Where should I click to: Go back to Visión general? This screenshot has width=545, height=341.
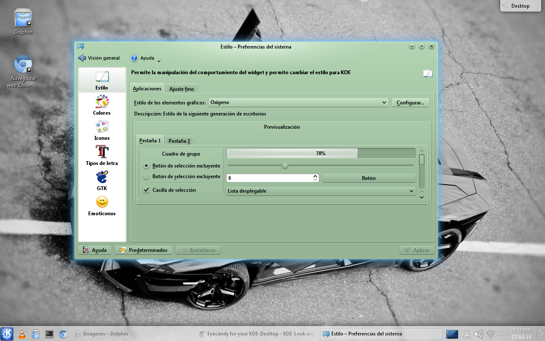pos(99,58)
